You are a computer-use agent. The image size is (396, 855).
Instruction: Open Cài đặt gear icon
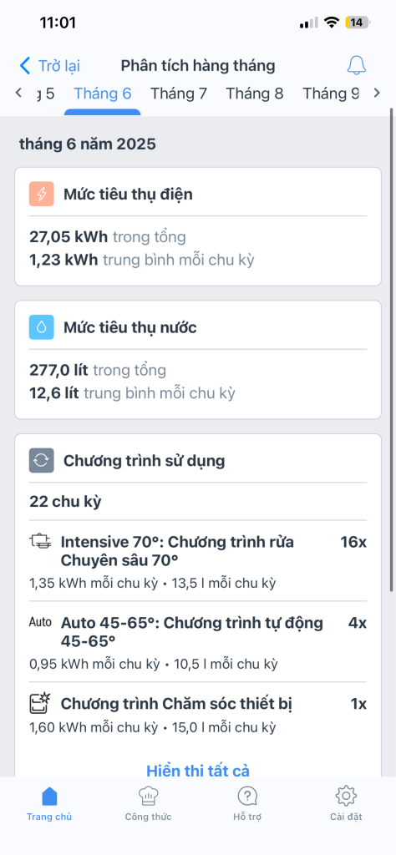346,796
